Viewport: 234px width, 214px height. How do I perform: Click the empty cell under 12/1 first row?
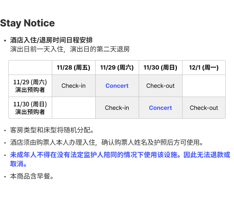tap(204, 86)
